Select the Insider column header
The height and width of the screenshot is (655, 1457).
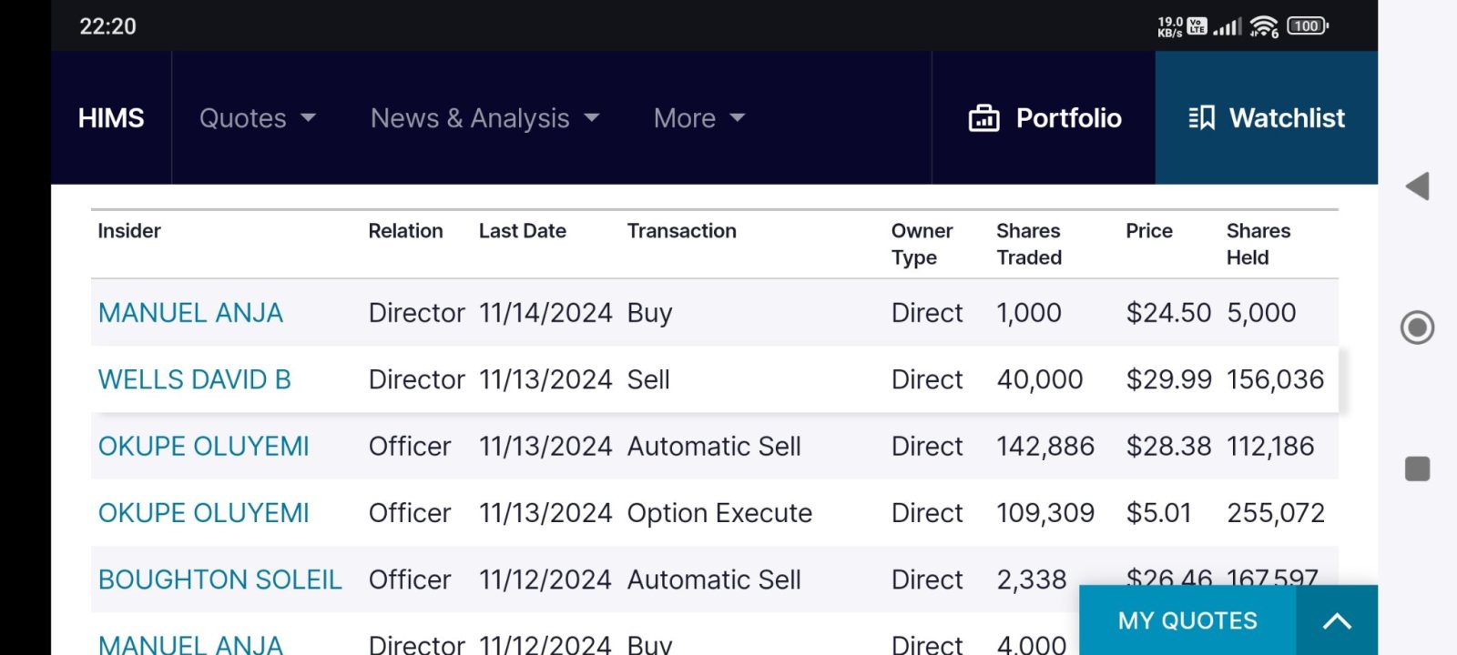(129, 231)
